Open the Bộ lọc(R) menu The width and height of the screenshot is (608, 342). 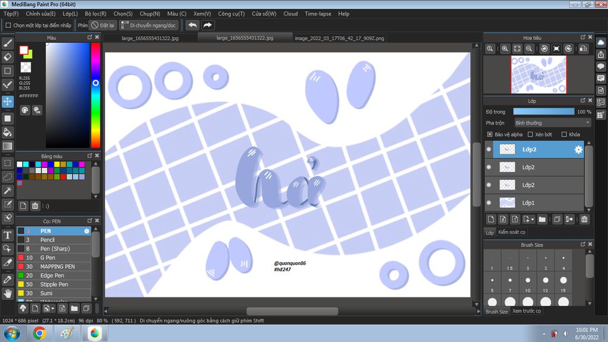tap(96, 14)
